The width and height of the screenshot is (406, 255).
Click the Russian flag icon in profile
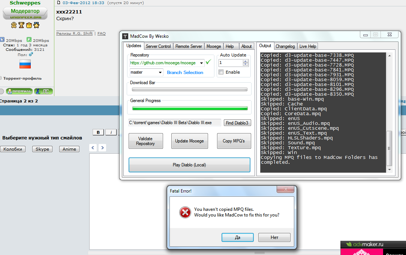(25, 64)
